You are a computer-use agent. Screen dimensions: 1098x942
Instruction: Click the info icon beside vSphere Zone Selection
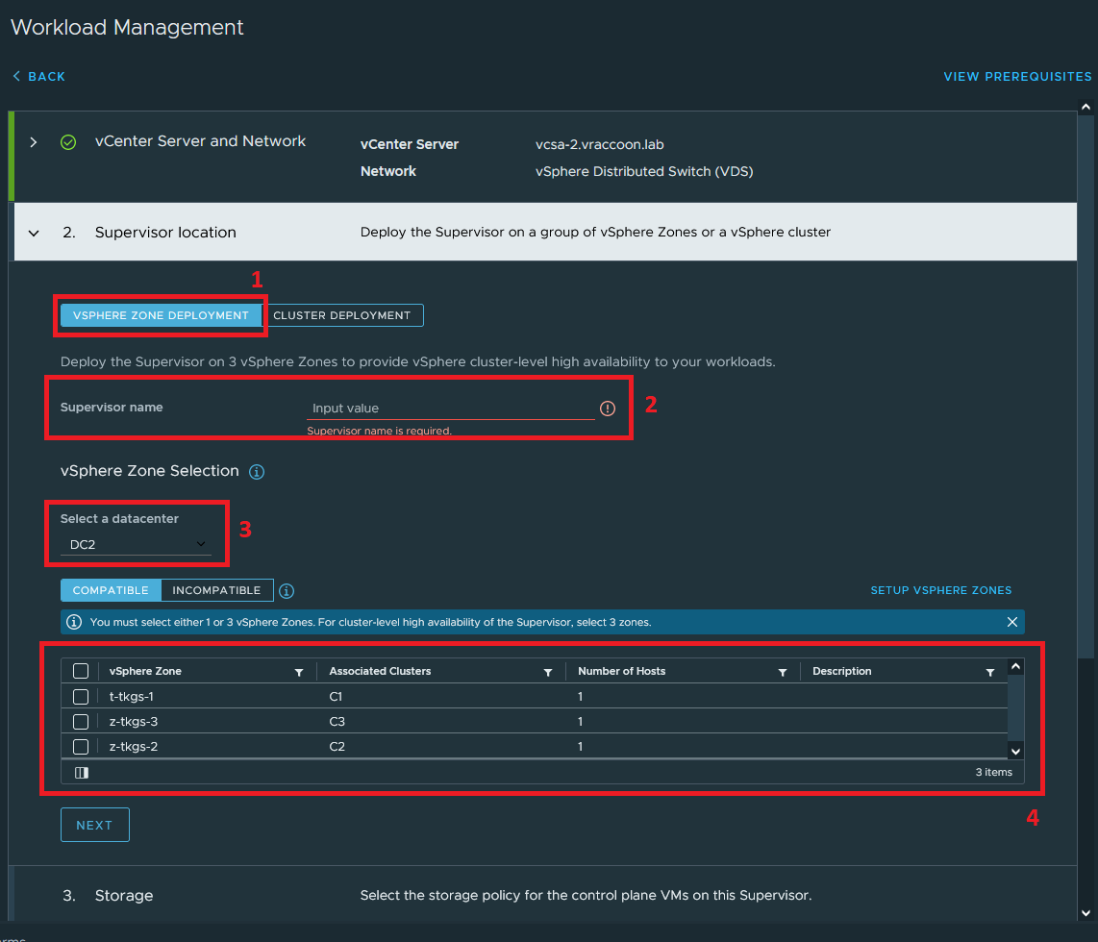point(256,471)
